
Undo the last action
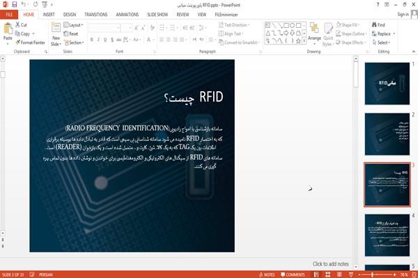(24, 5)
